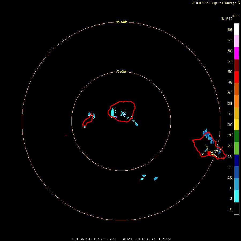This screenshot has height=241, width=241.
Task: Click the light orange scale swatch
Action: coord(236,101)
